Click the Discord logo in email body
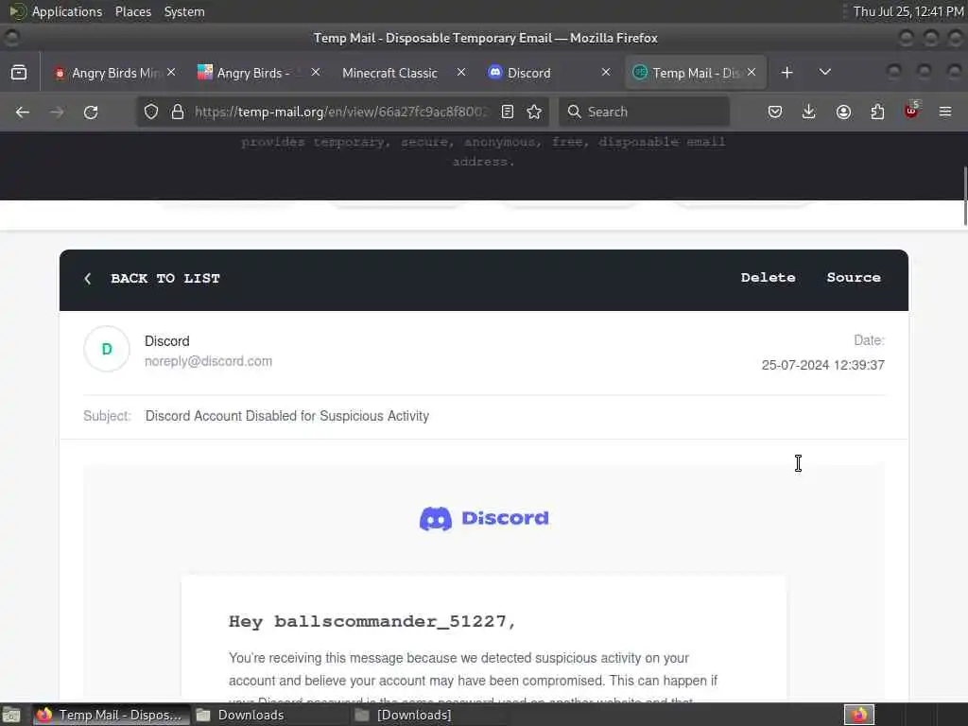This screenshot has height=726, width=968. (x=484, y=519)
